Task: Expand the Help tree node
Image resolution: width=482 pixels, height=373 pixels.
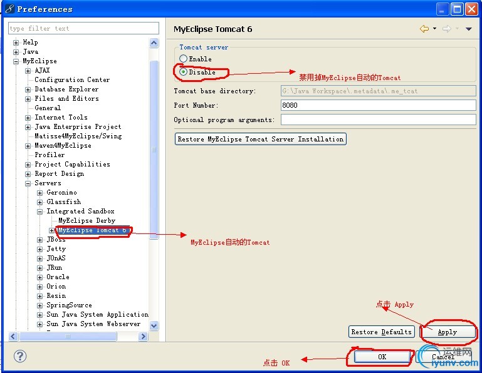Action: pyautogui.click(x=16, y=43)
